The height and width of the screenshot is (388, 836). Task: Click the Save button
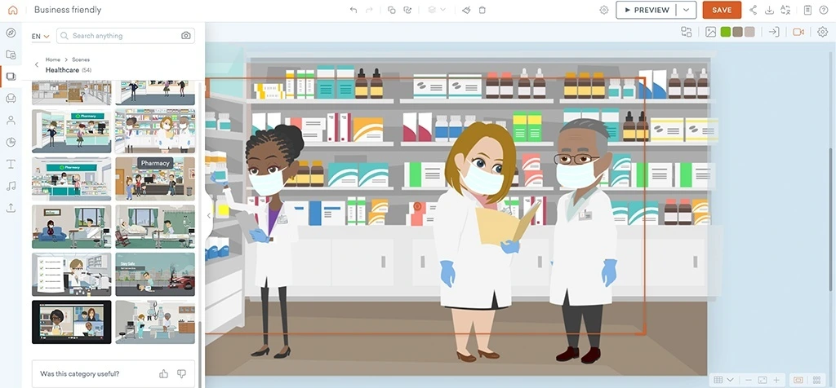pyautogui.click(x=722, y=10)
